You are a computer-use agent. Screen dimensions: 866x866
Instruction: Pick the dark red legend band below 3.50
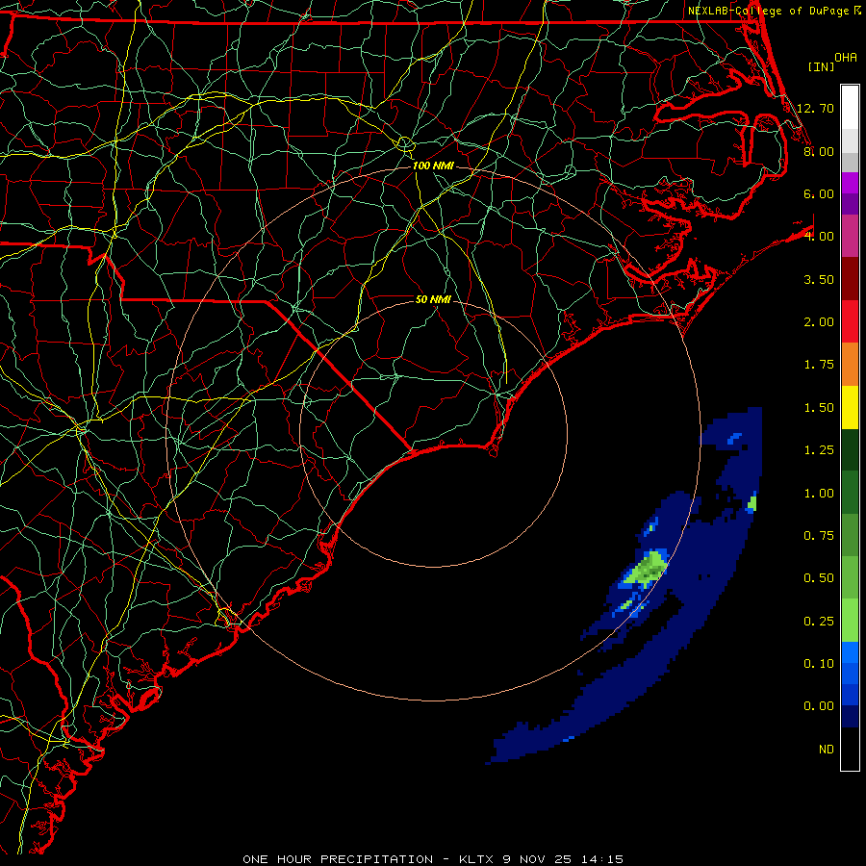pyautogui.click(x=850, y=279)
